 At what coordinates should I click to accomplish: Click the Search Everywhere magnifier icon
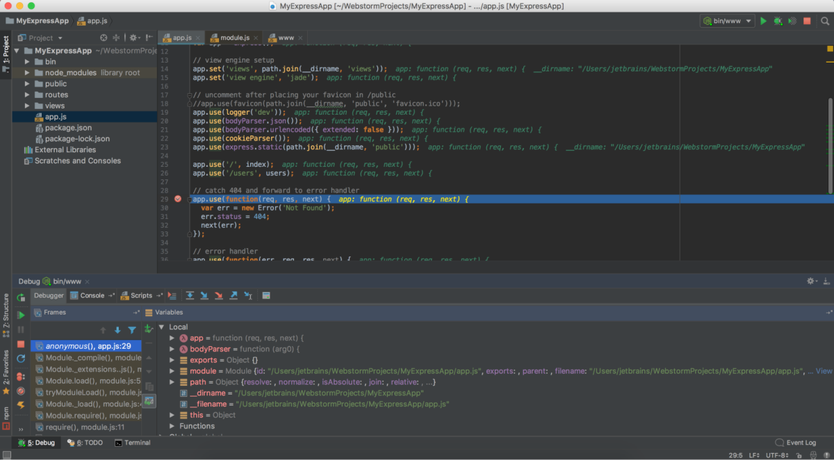[824, 22]
